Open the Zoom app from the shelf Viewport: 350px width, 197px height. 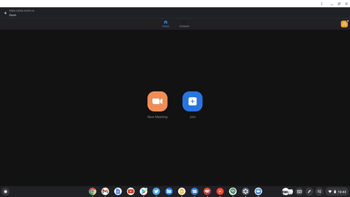pyautogui.click(x=258, y=192)
